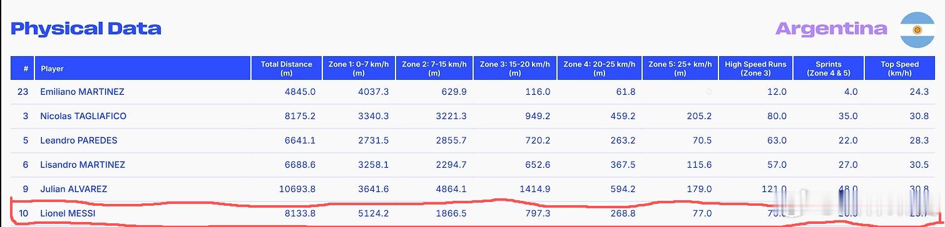Select the Top Speed (km/h) header
This screenshot has height=227, width=945.
[x=900, y=69]
